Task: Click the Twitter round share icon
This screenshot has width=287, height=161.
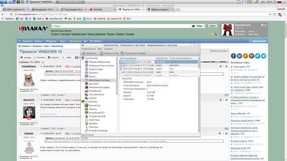Action: point(257,56)
